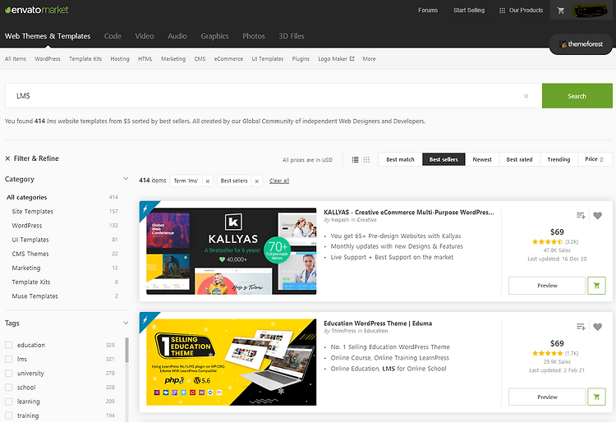Open the Start Selling link

click(x=469, y=10)
